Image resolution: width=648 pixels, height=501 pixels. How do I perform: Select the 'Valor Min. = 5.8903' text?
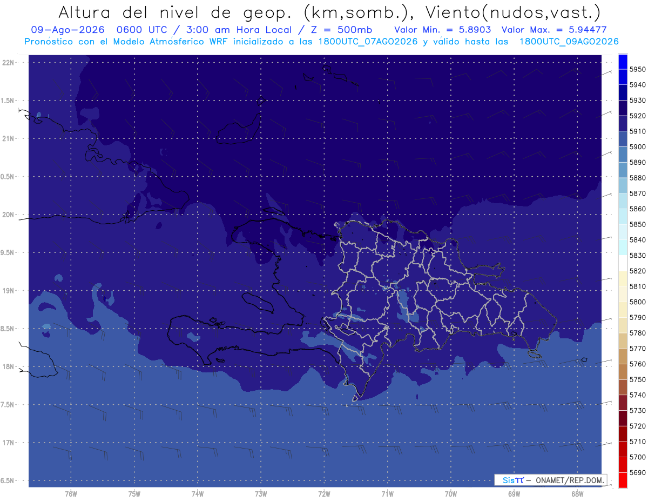point(442,30)
